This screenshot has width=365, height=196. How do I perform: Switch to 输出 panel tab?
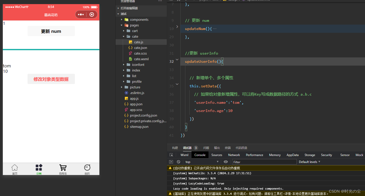217,148
